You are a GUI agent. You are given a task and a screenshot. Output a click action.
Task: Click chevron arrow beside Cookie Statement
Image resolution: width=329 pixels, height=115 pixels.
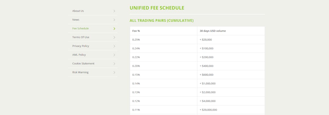114,64
